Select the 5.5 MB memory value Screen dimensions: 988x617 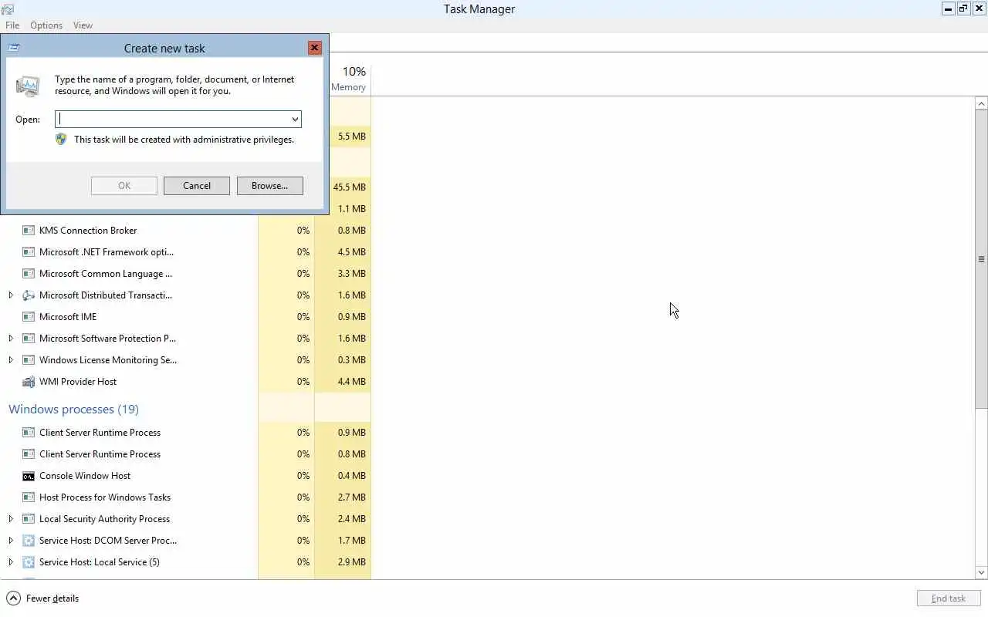tap(351, 137)
